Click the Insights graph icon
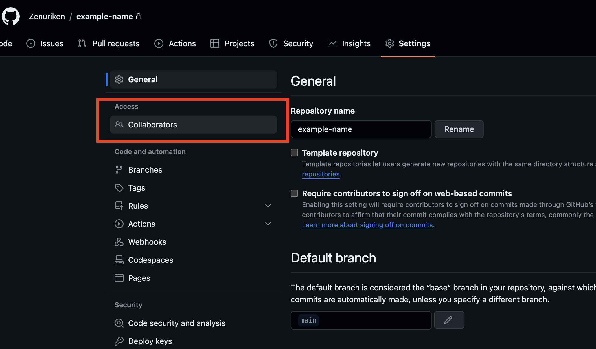The image size is (596, 349). point(332,43)
